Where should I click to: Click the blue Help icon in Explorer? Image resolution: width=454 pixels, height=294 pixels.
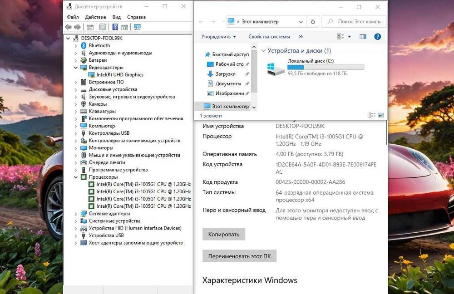coord(377,37)
